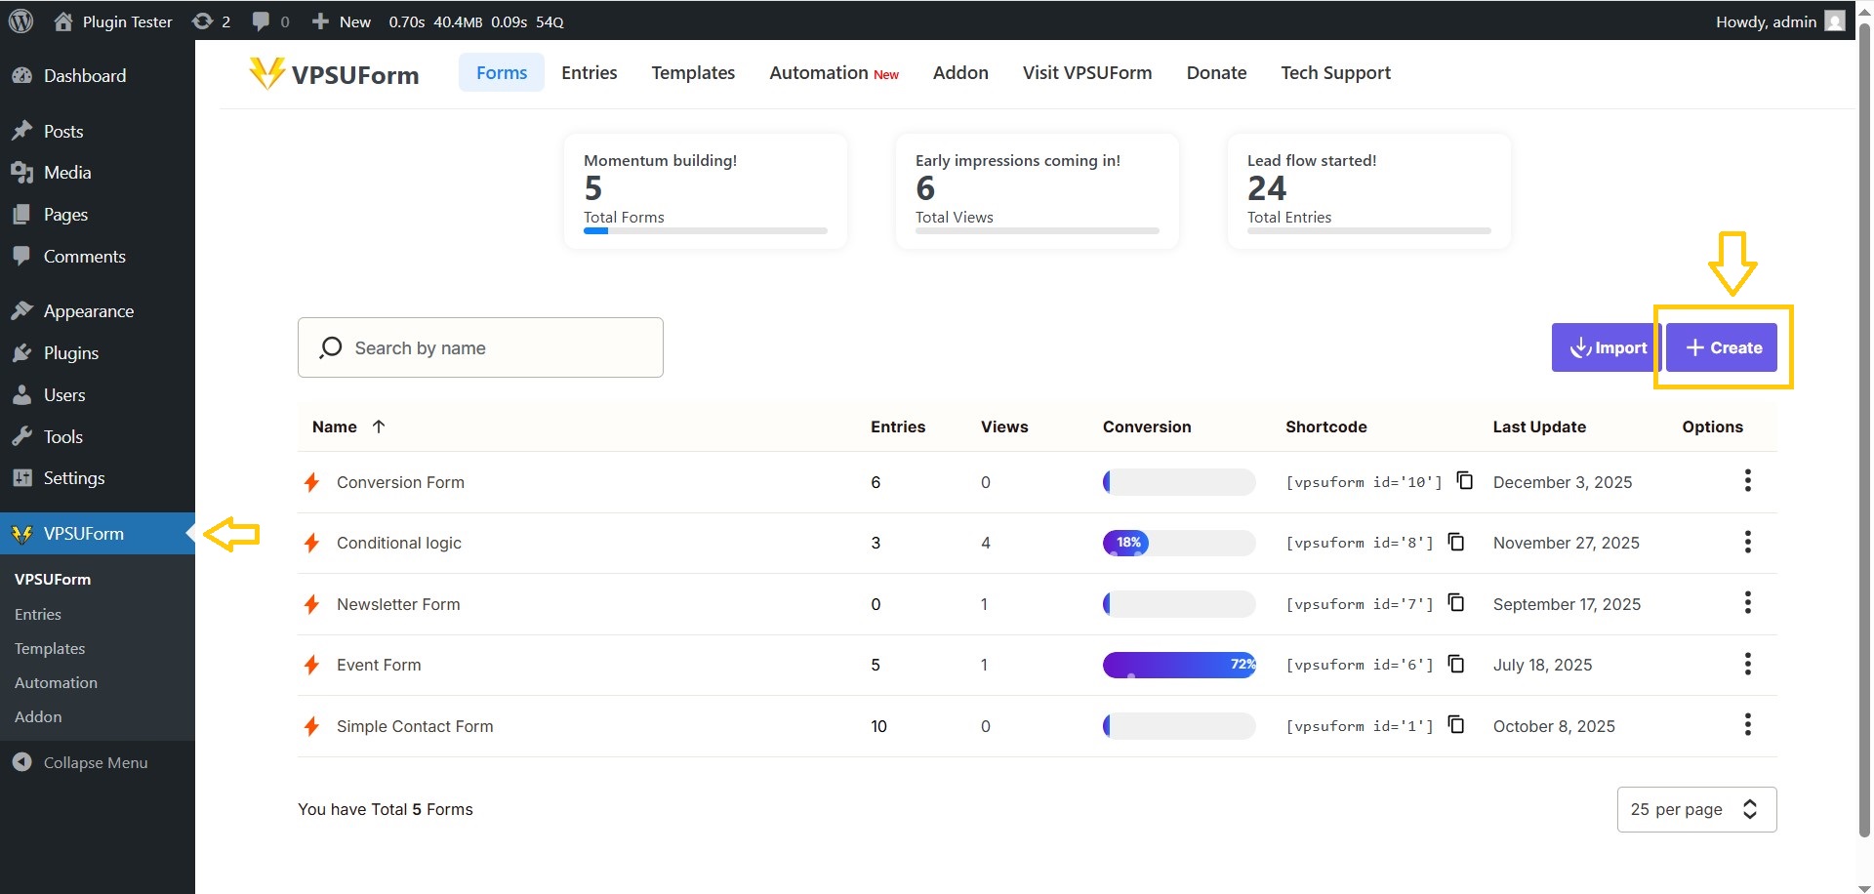Open the options menu for Simple Contact Form

[x=1747, y=724]
